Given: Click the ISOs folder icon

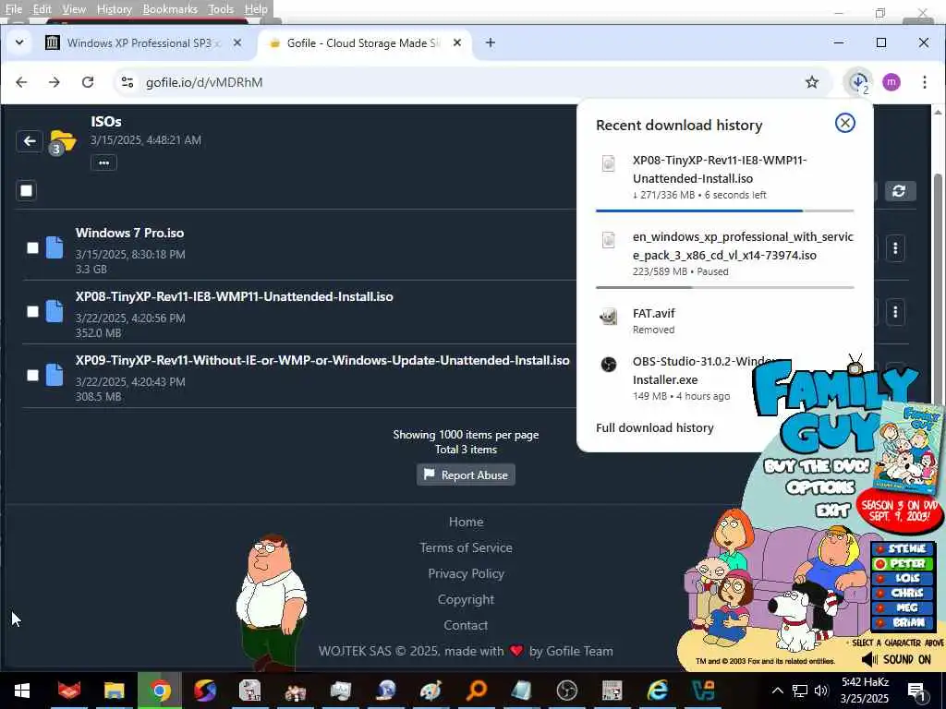Looking at the screenshot, I should [x=63, y=141].
